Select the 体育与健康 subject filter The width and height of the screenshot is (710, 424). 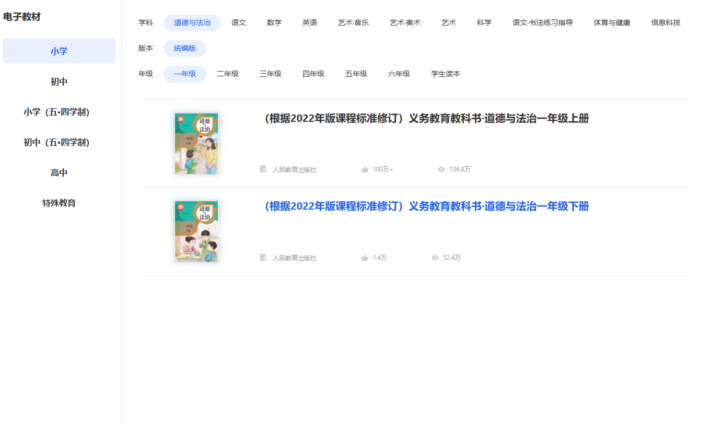[612, 22]
